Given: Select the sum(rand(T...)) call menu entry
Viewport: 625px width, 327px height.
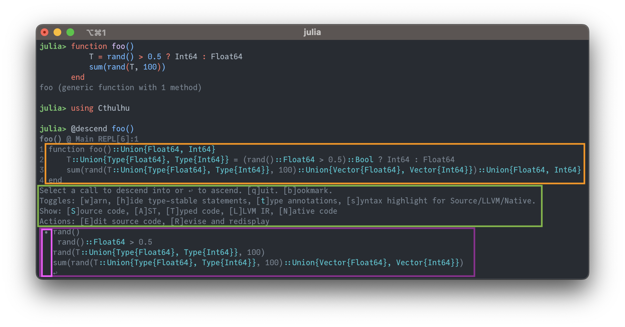Looking at the screenshot, I should (258, 263).
